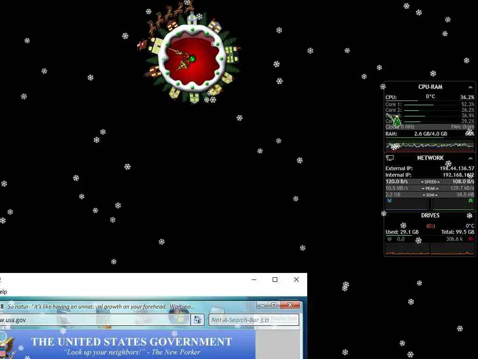Click the DRIVES gadget title

[x=430, y=215]
